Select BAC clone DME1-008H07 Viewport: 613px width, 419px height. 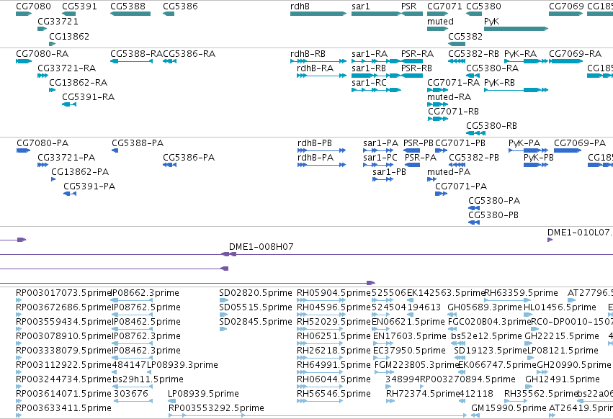[x=261, y=247]
